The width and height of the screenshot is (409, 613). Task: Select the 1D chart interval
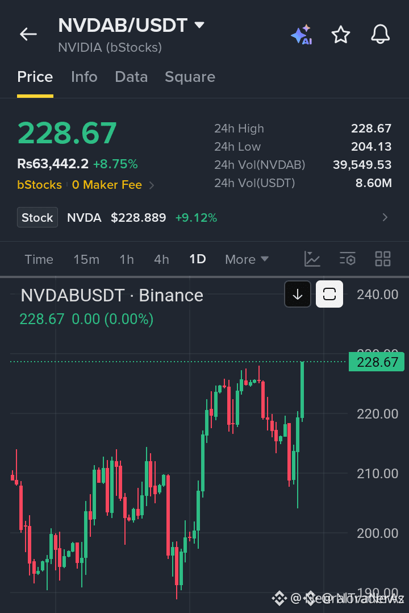(198, 259)
